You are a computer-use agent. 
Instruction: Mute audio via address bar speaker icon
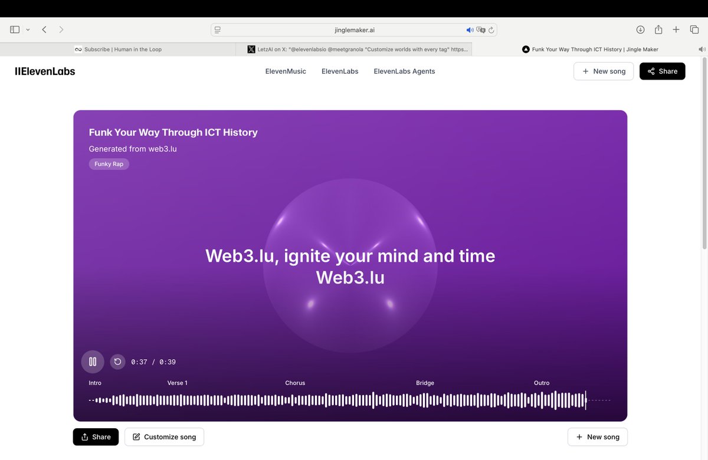(470, 29)
